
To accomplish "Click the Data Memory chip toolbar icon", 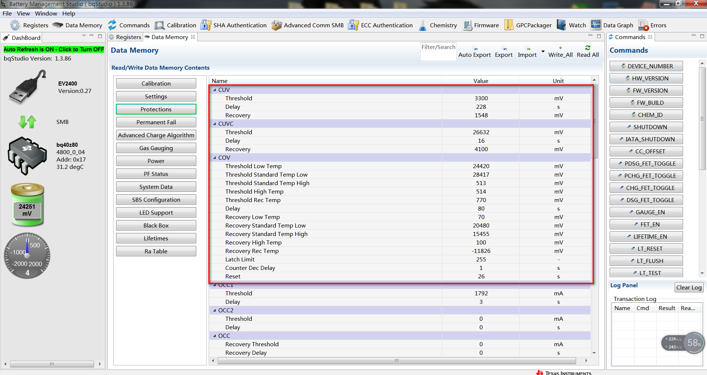I will (x=58, y=25).
